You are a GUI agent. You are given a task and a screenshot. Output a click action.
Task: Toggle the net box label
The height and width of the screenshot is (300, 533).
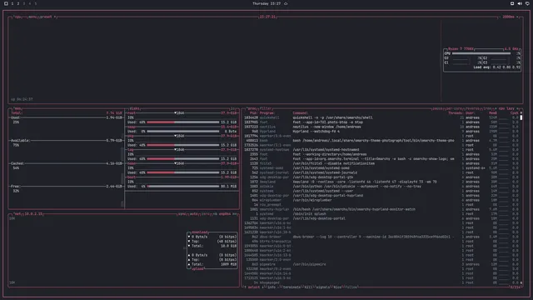click(17, 214)
